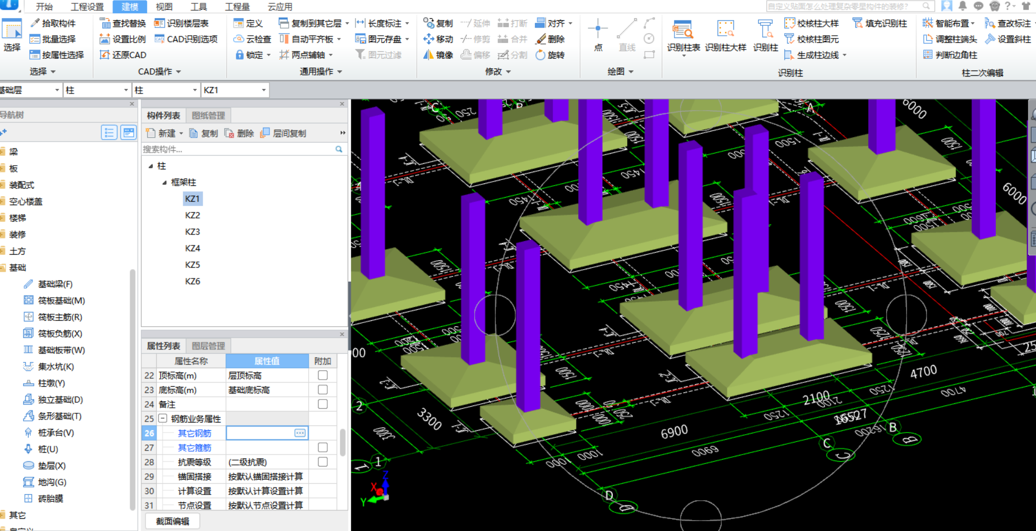Click 查改标注 check annotation tool
1036x531 pixels.
tap(1007, 23)
